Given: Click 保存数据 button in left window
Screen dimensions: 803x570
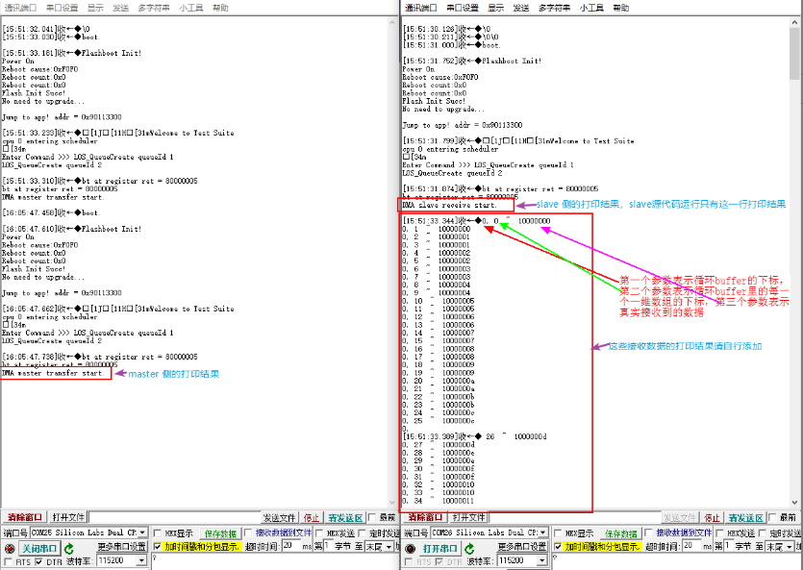Looking at the screenshot, I should (220, 533).
